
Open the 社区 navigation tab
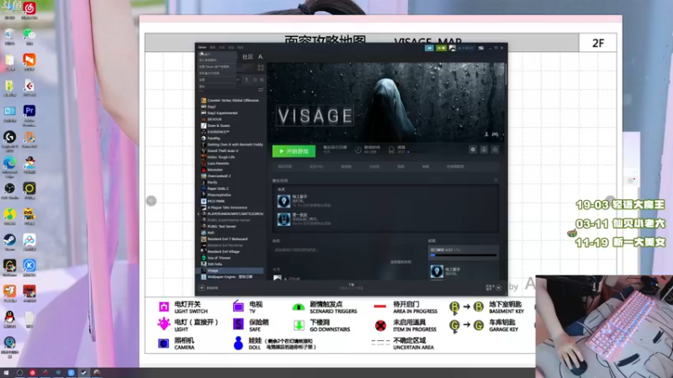[x=247, y=56]
